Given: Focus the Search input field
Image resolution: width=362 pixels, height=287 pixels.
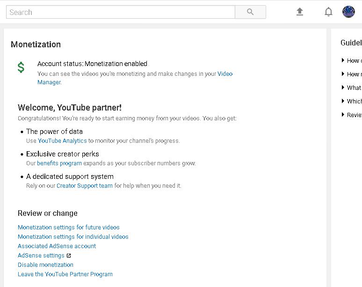Looking at the screenshot, I should (121, 12).
